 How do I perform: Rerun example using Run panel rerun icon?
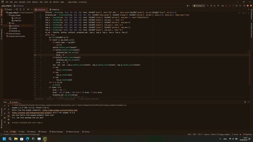[x=5, y=106]
